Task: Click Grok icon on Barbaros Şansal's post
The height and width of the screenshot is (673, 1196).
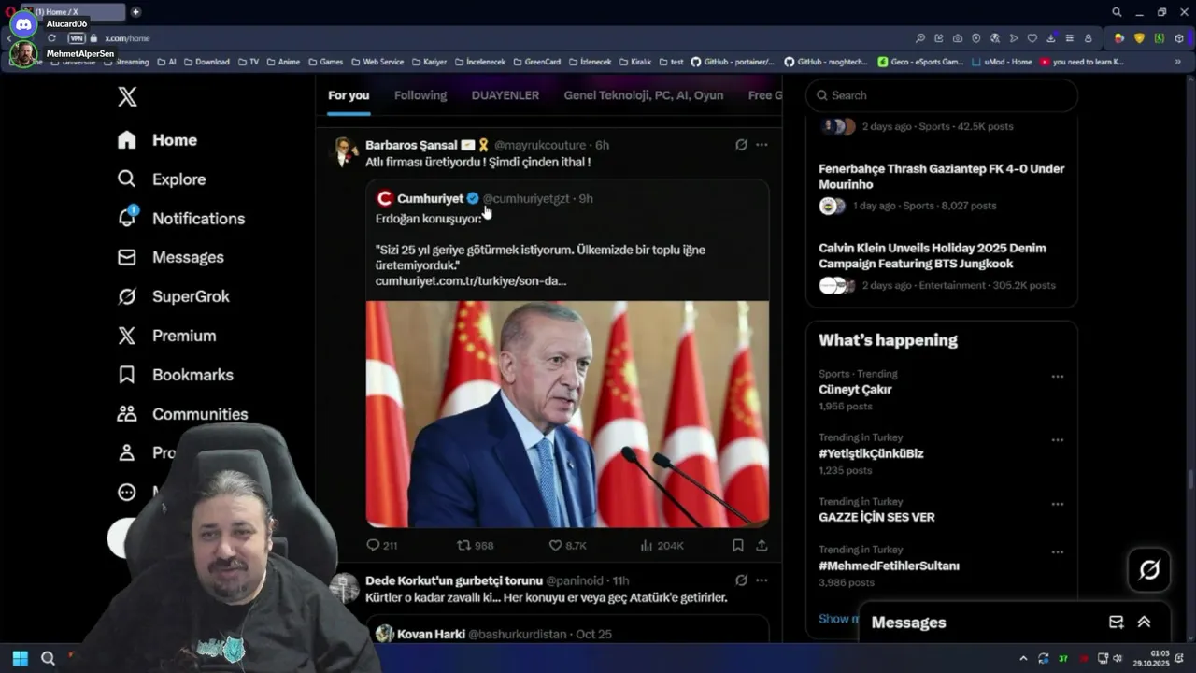Action: (741, 145)
